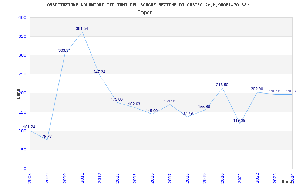The image size is (296, 185).
Task: Click the data label 155.86
Action: 204,107
